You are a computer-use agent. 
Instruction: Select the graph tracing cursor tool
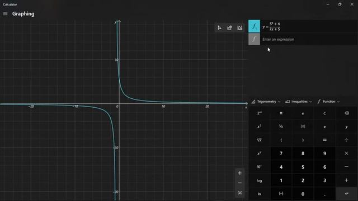pos(219,28)
